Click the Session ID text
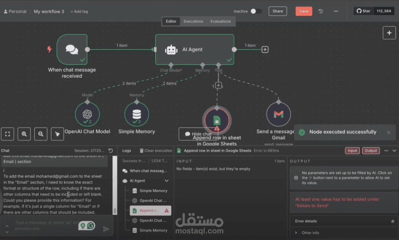399x240 pixels. [89, 151]
